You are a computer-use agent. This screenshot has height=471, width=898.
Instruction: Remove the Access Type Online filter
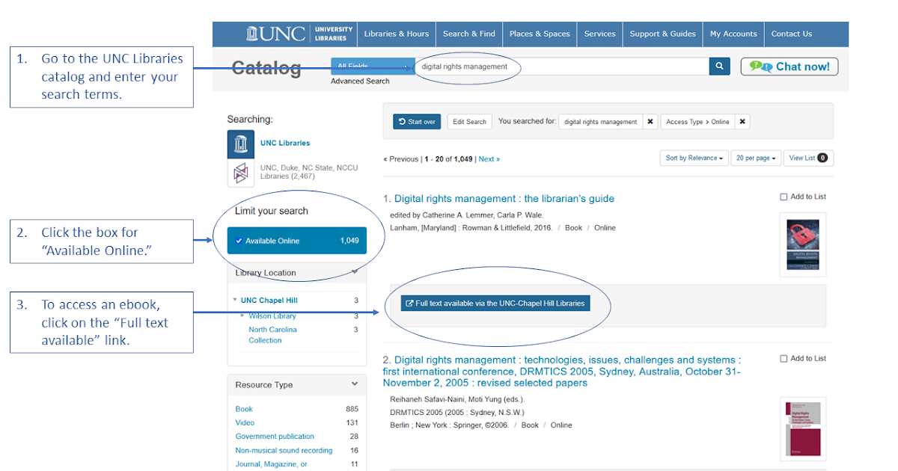[x=742, y=122]
